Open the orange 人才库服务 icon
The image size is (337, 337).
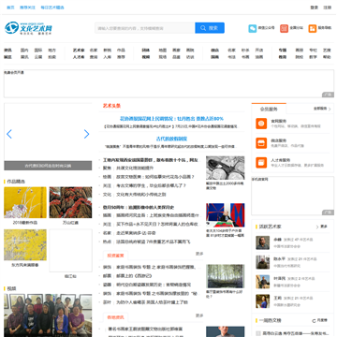click(x=261, y=163)
